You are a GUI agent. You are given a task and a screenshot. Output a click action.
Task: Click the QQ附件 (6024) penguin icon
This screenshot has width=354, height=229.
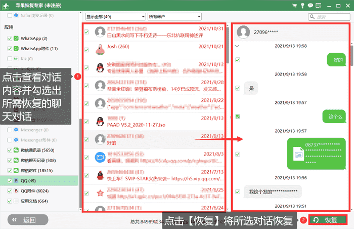(16, 191)
